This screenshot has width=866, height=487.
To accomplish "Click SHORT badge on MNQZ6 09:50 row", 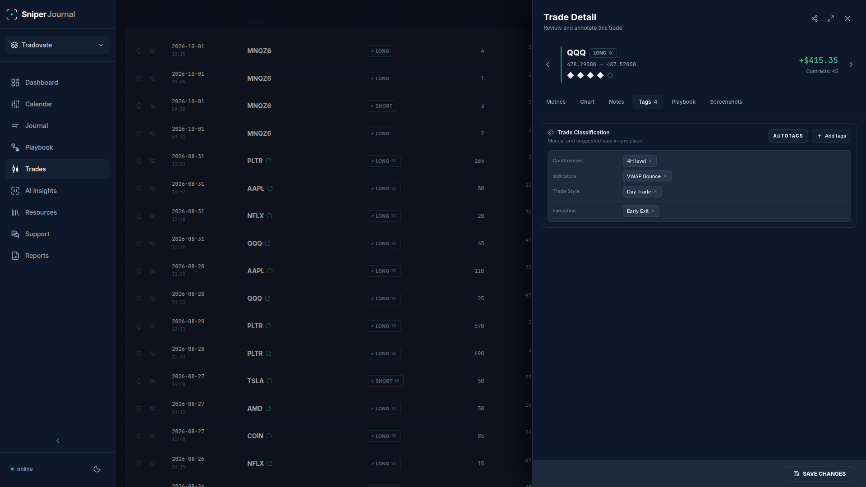I will 382,106.
